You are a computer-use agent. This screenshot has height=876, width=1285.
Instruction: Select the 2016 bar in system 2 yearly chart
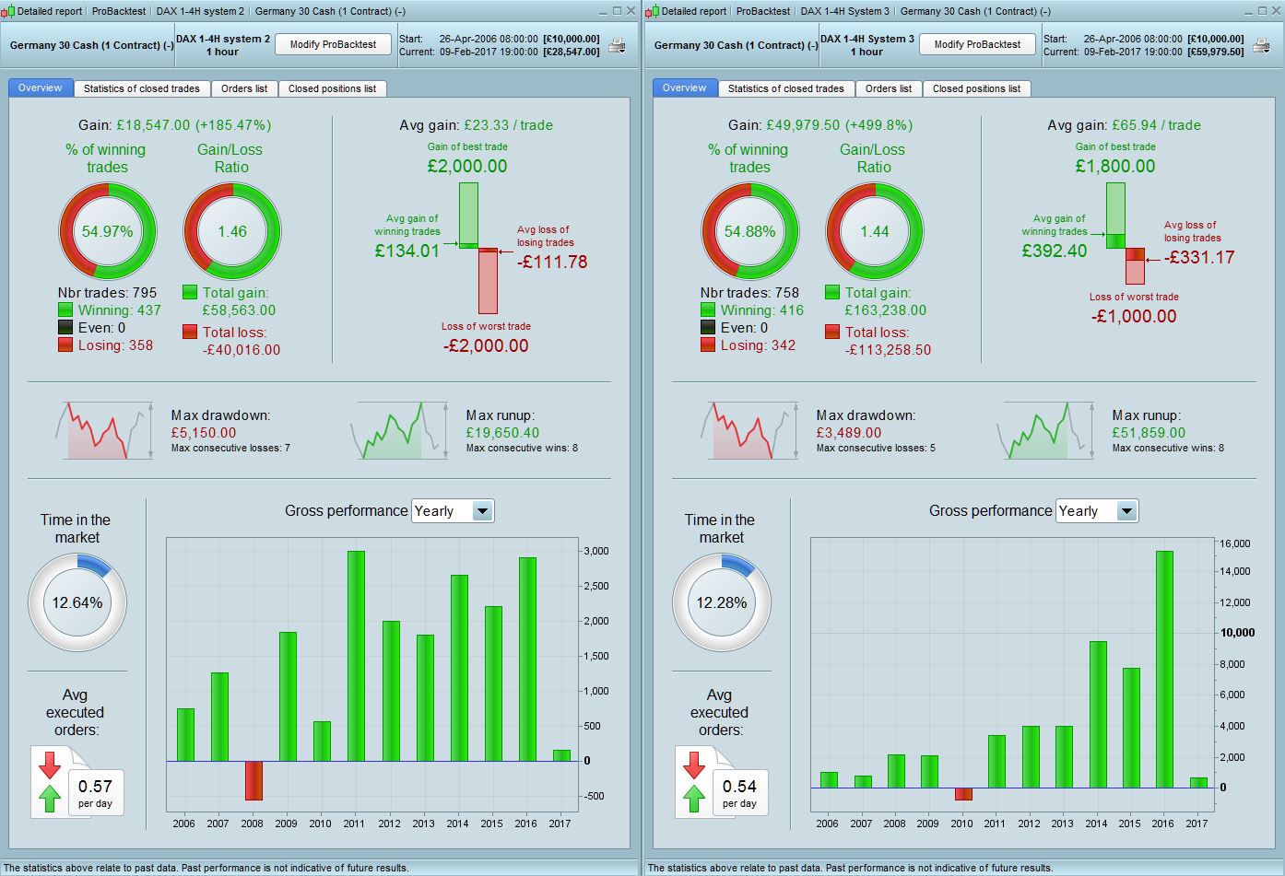[x=527, y=660]
